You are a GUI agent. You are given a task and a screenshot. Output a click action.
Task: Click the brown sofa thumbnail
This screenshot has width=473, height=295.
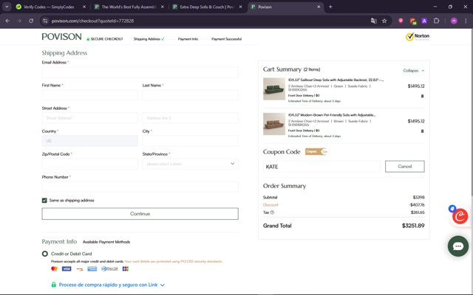tap(274, 124)
